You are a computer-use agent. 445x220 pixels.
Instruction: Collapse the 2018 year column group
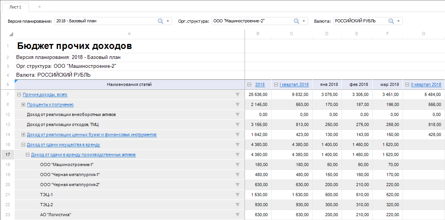(249, 85)
